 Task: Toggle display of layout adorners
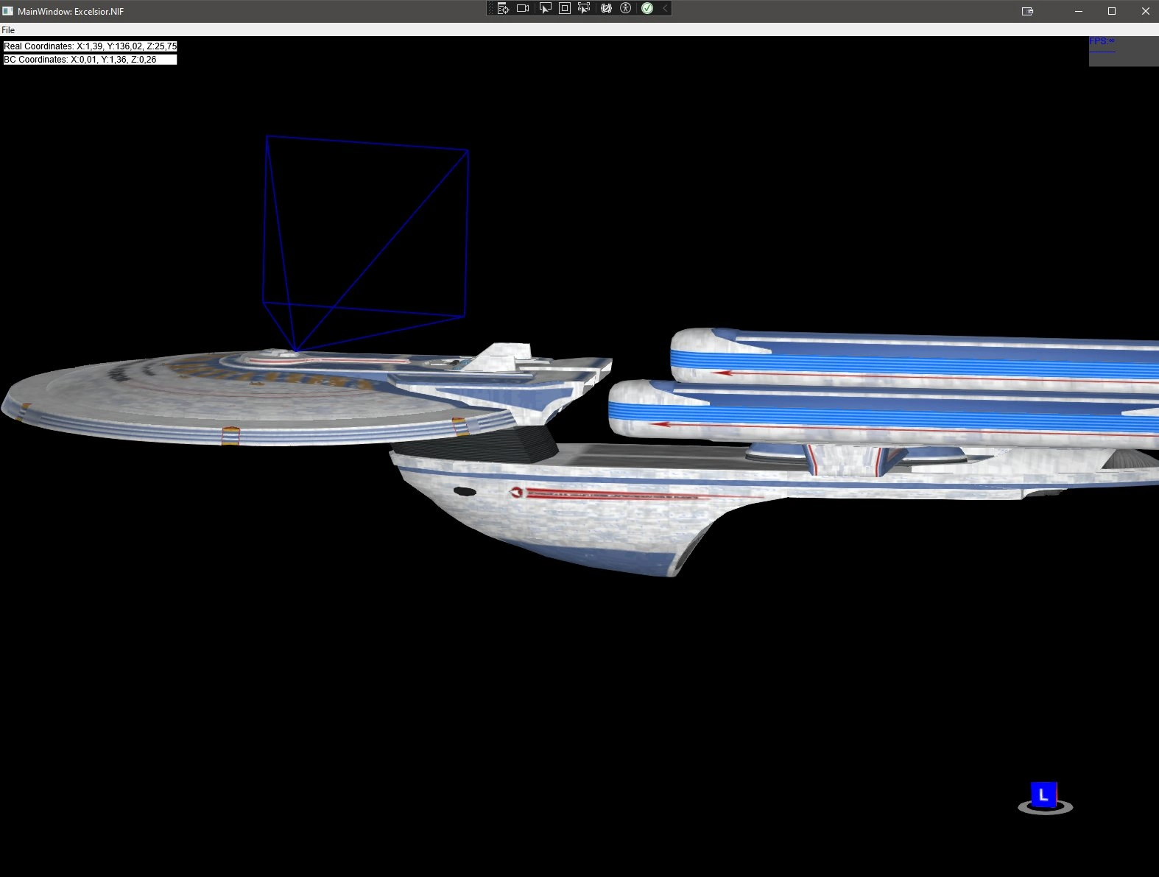(x=565, y=8)
